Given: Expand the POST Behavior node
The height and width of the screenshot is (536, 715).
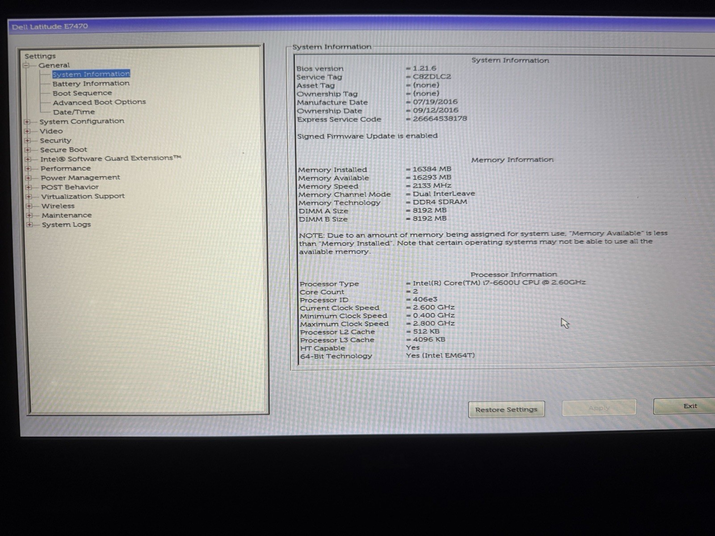Looking at the screenshot, I should pyautogui.click(x=29, y=187).
